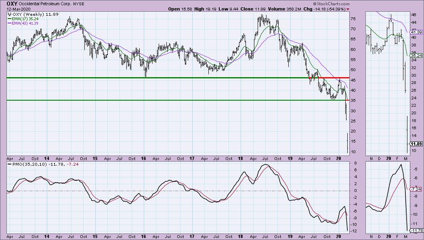The width and height of the screenshot is (424, 240).
Task: Click the -11.78 PMO value tag
Action: point(416,231)
